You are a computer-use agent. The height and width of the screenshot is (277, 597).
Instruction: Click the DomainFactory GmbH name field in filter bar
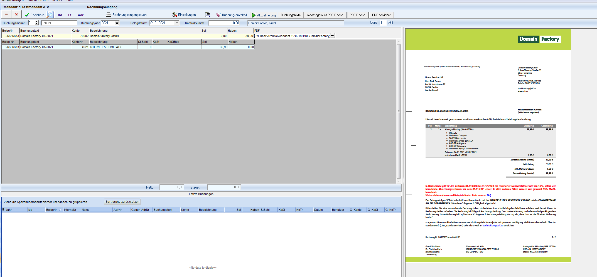296,23
